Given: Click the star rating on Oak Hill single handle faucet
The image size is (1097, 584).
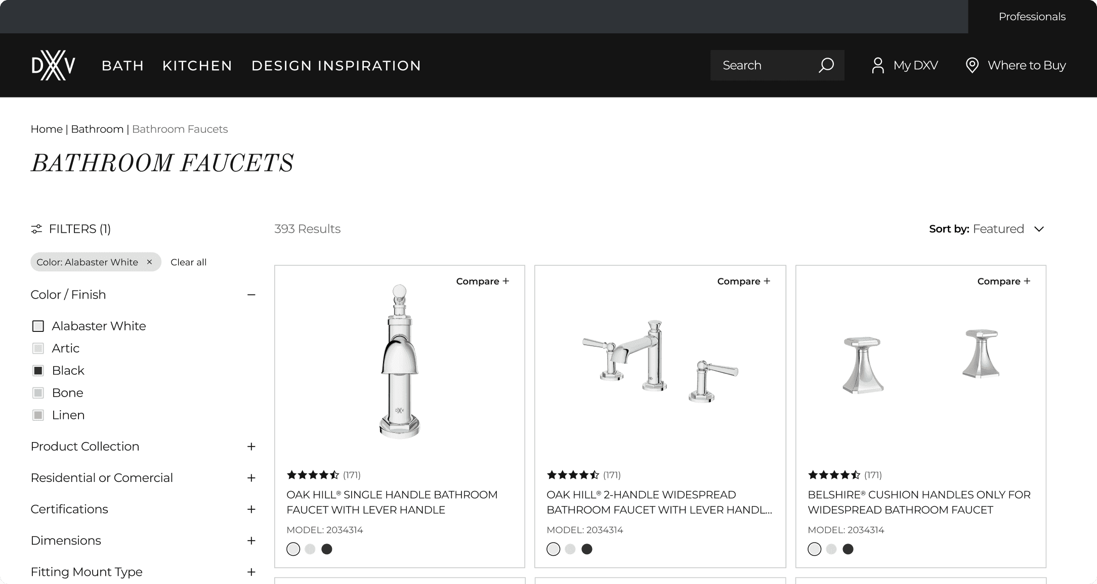Looking at the screenshot, I should point(313,475).
